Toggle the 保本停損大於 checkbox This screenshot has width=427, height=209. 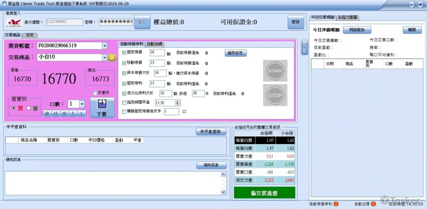124,73
